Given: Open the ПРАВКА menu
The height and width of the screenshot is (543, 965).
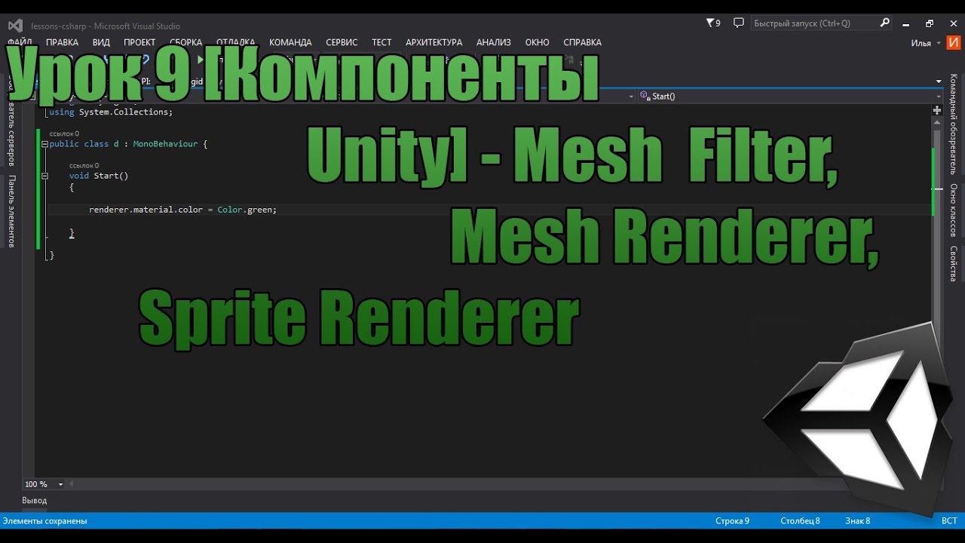Looking at the screenshot, I should point(62,42).
